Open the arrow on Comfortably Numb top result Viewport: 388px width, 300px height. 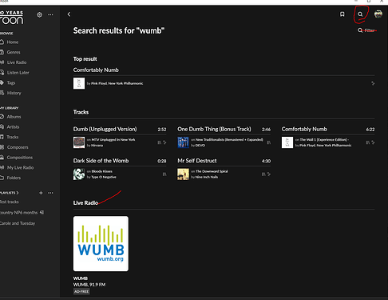click(373, 83)
